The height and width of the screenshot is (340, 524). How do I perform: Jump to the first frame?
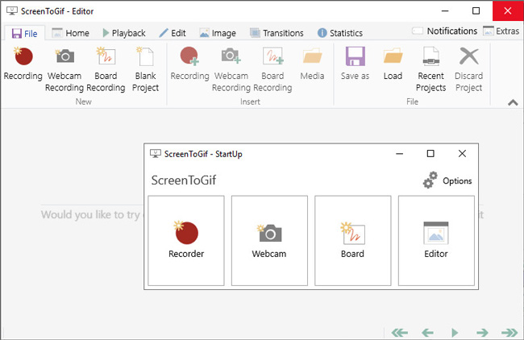[400, 333]
